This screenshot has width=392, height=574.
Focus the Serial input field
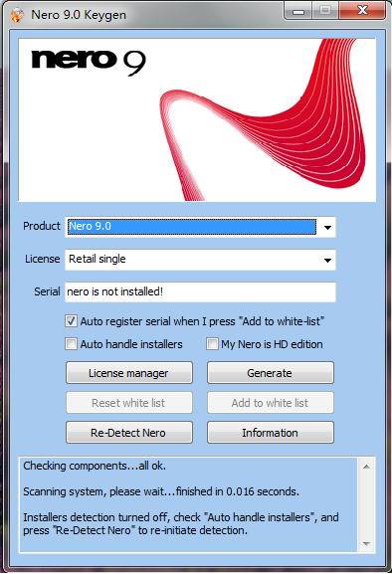tap(200, 291)
